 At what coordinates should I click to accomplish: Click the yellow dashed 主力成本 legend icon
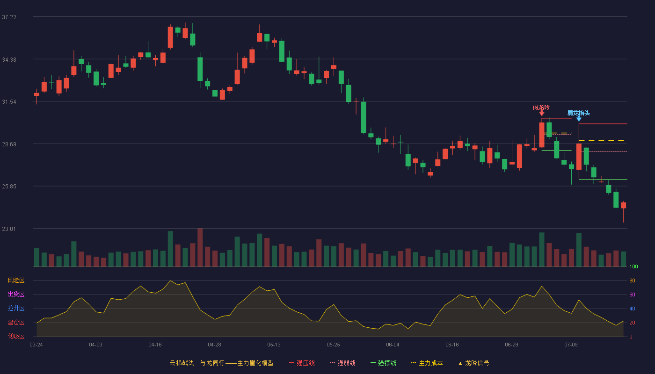tap(413, 363)
